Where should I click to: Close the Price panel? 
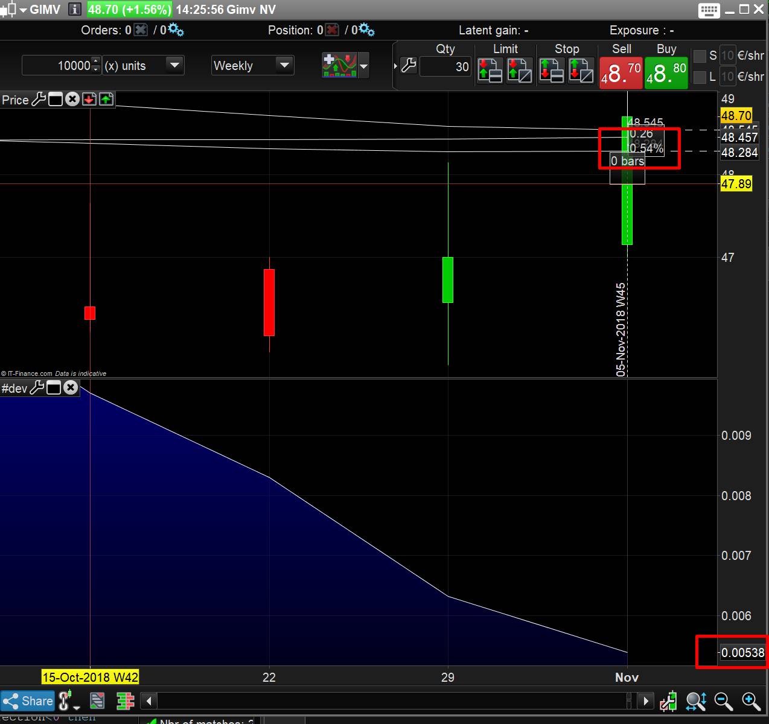[72, 100]
